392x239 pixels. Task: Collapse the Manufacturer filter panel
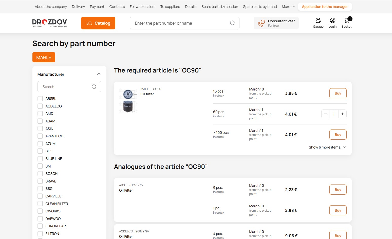[99, 74]
